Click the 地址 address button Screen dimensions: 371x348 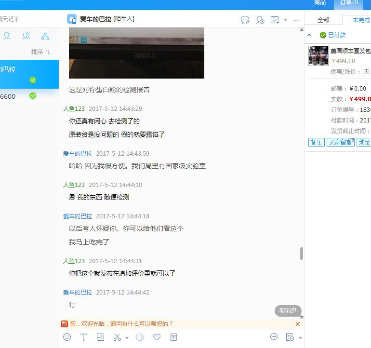coord(364,142)
